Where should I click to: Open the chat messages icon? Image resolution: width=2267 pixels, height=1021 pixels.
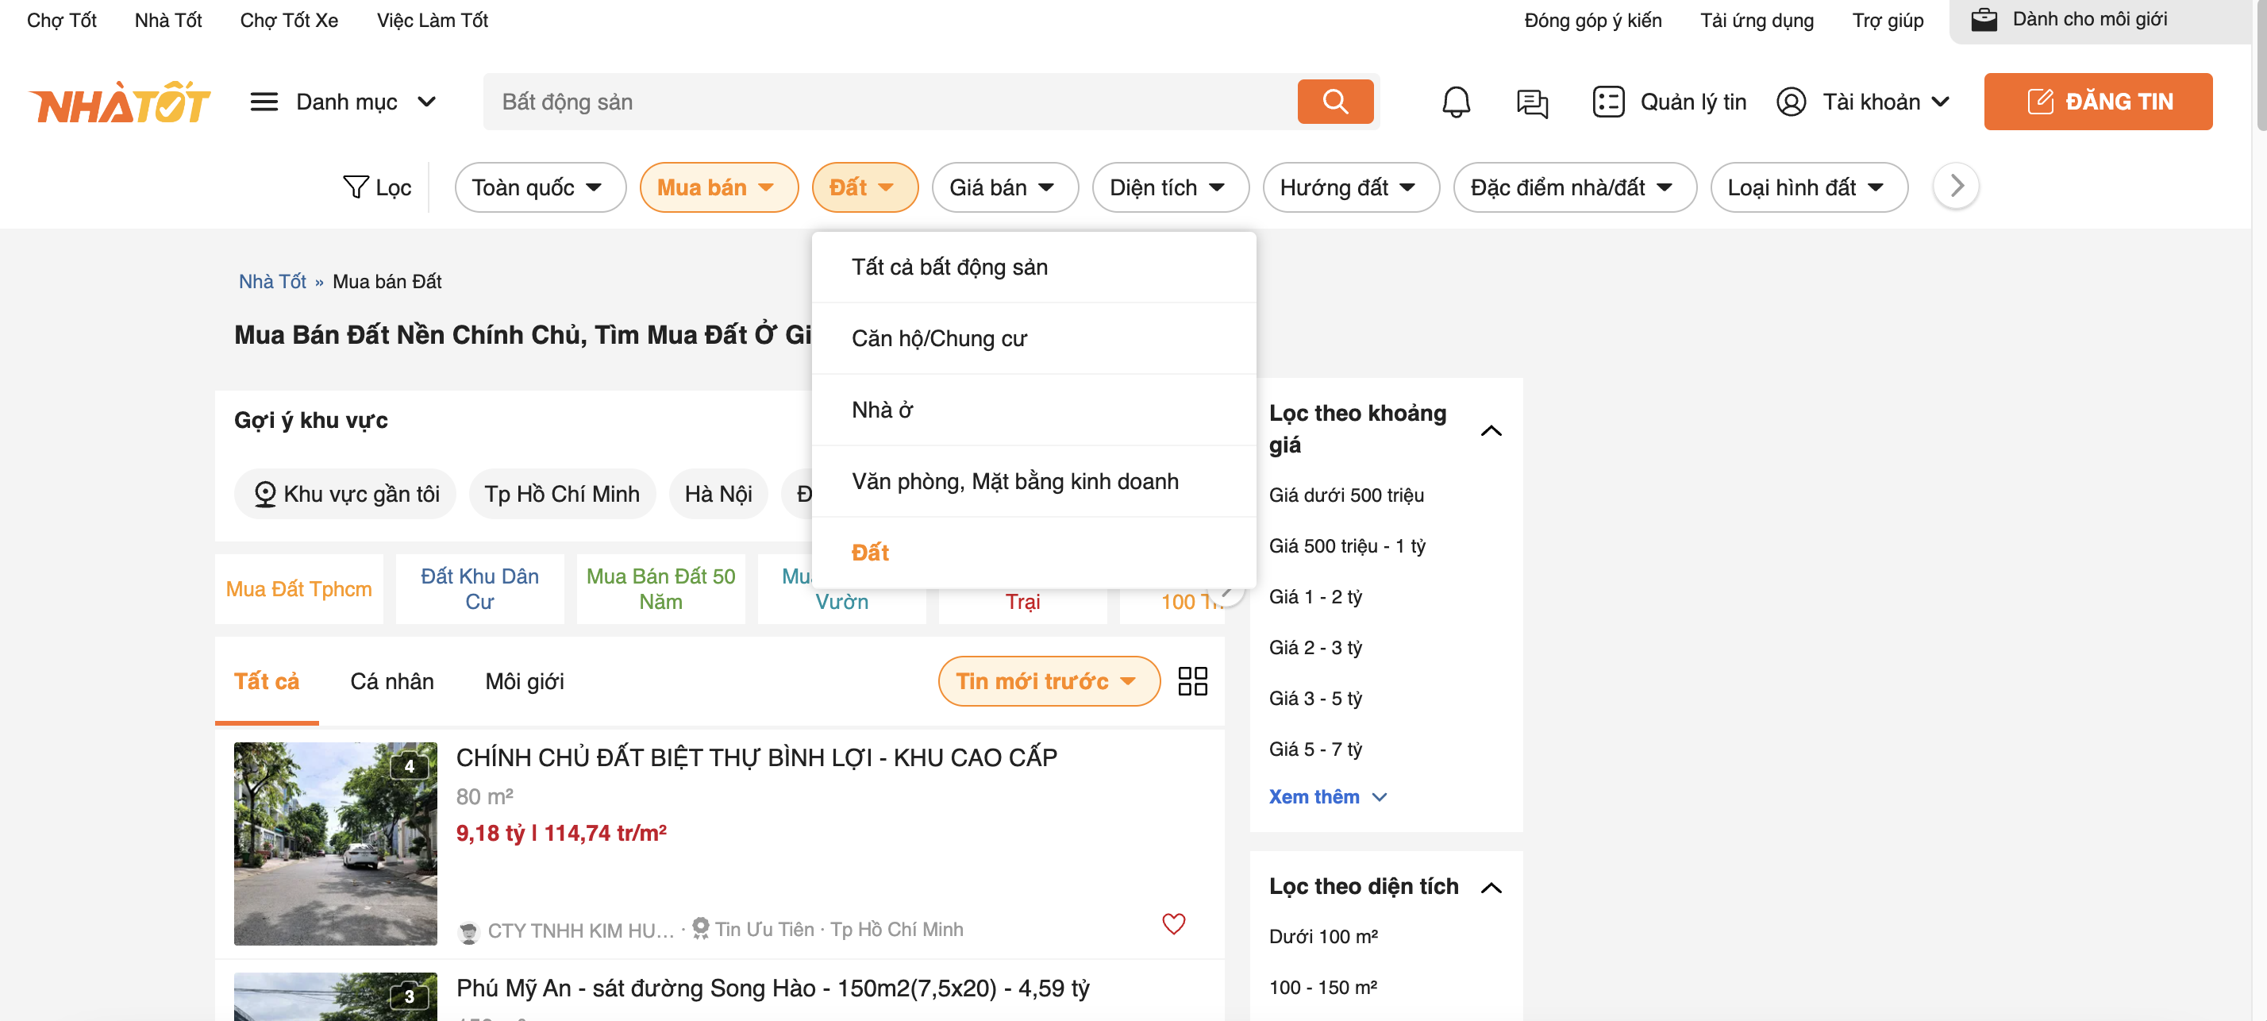(1532, 102)
